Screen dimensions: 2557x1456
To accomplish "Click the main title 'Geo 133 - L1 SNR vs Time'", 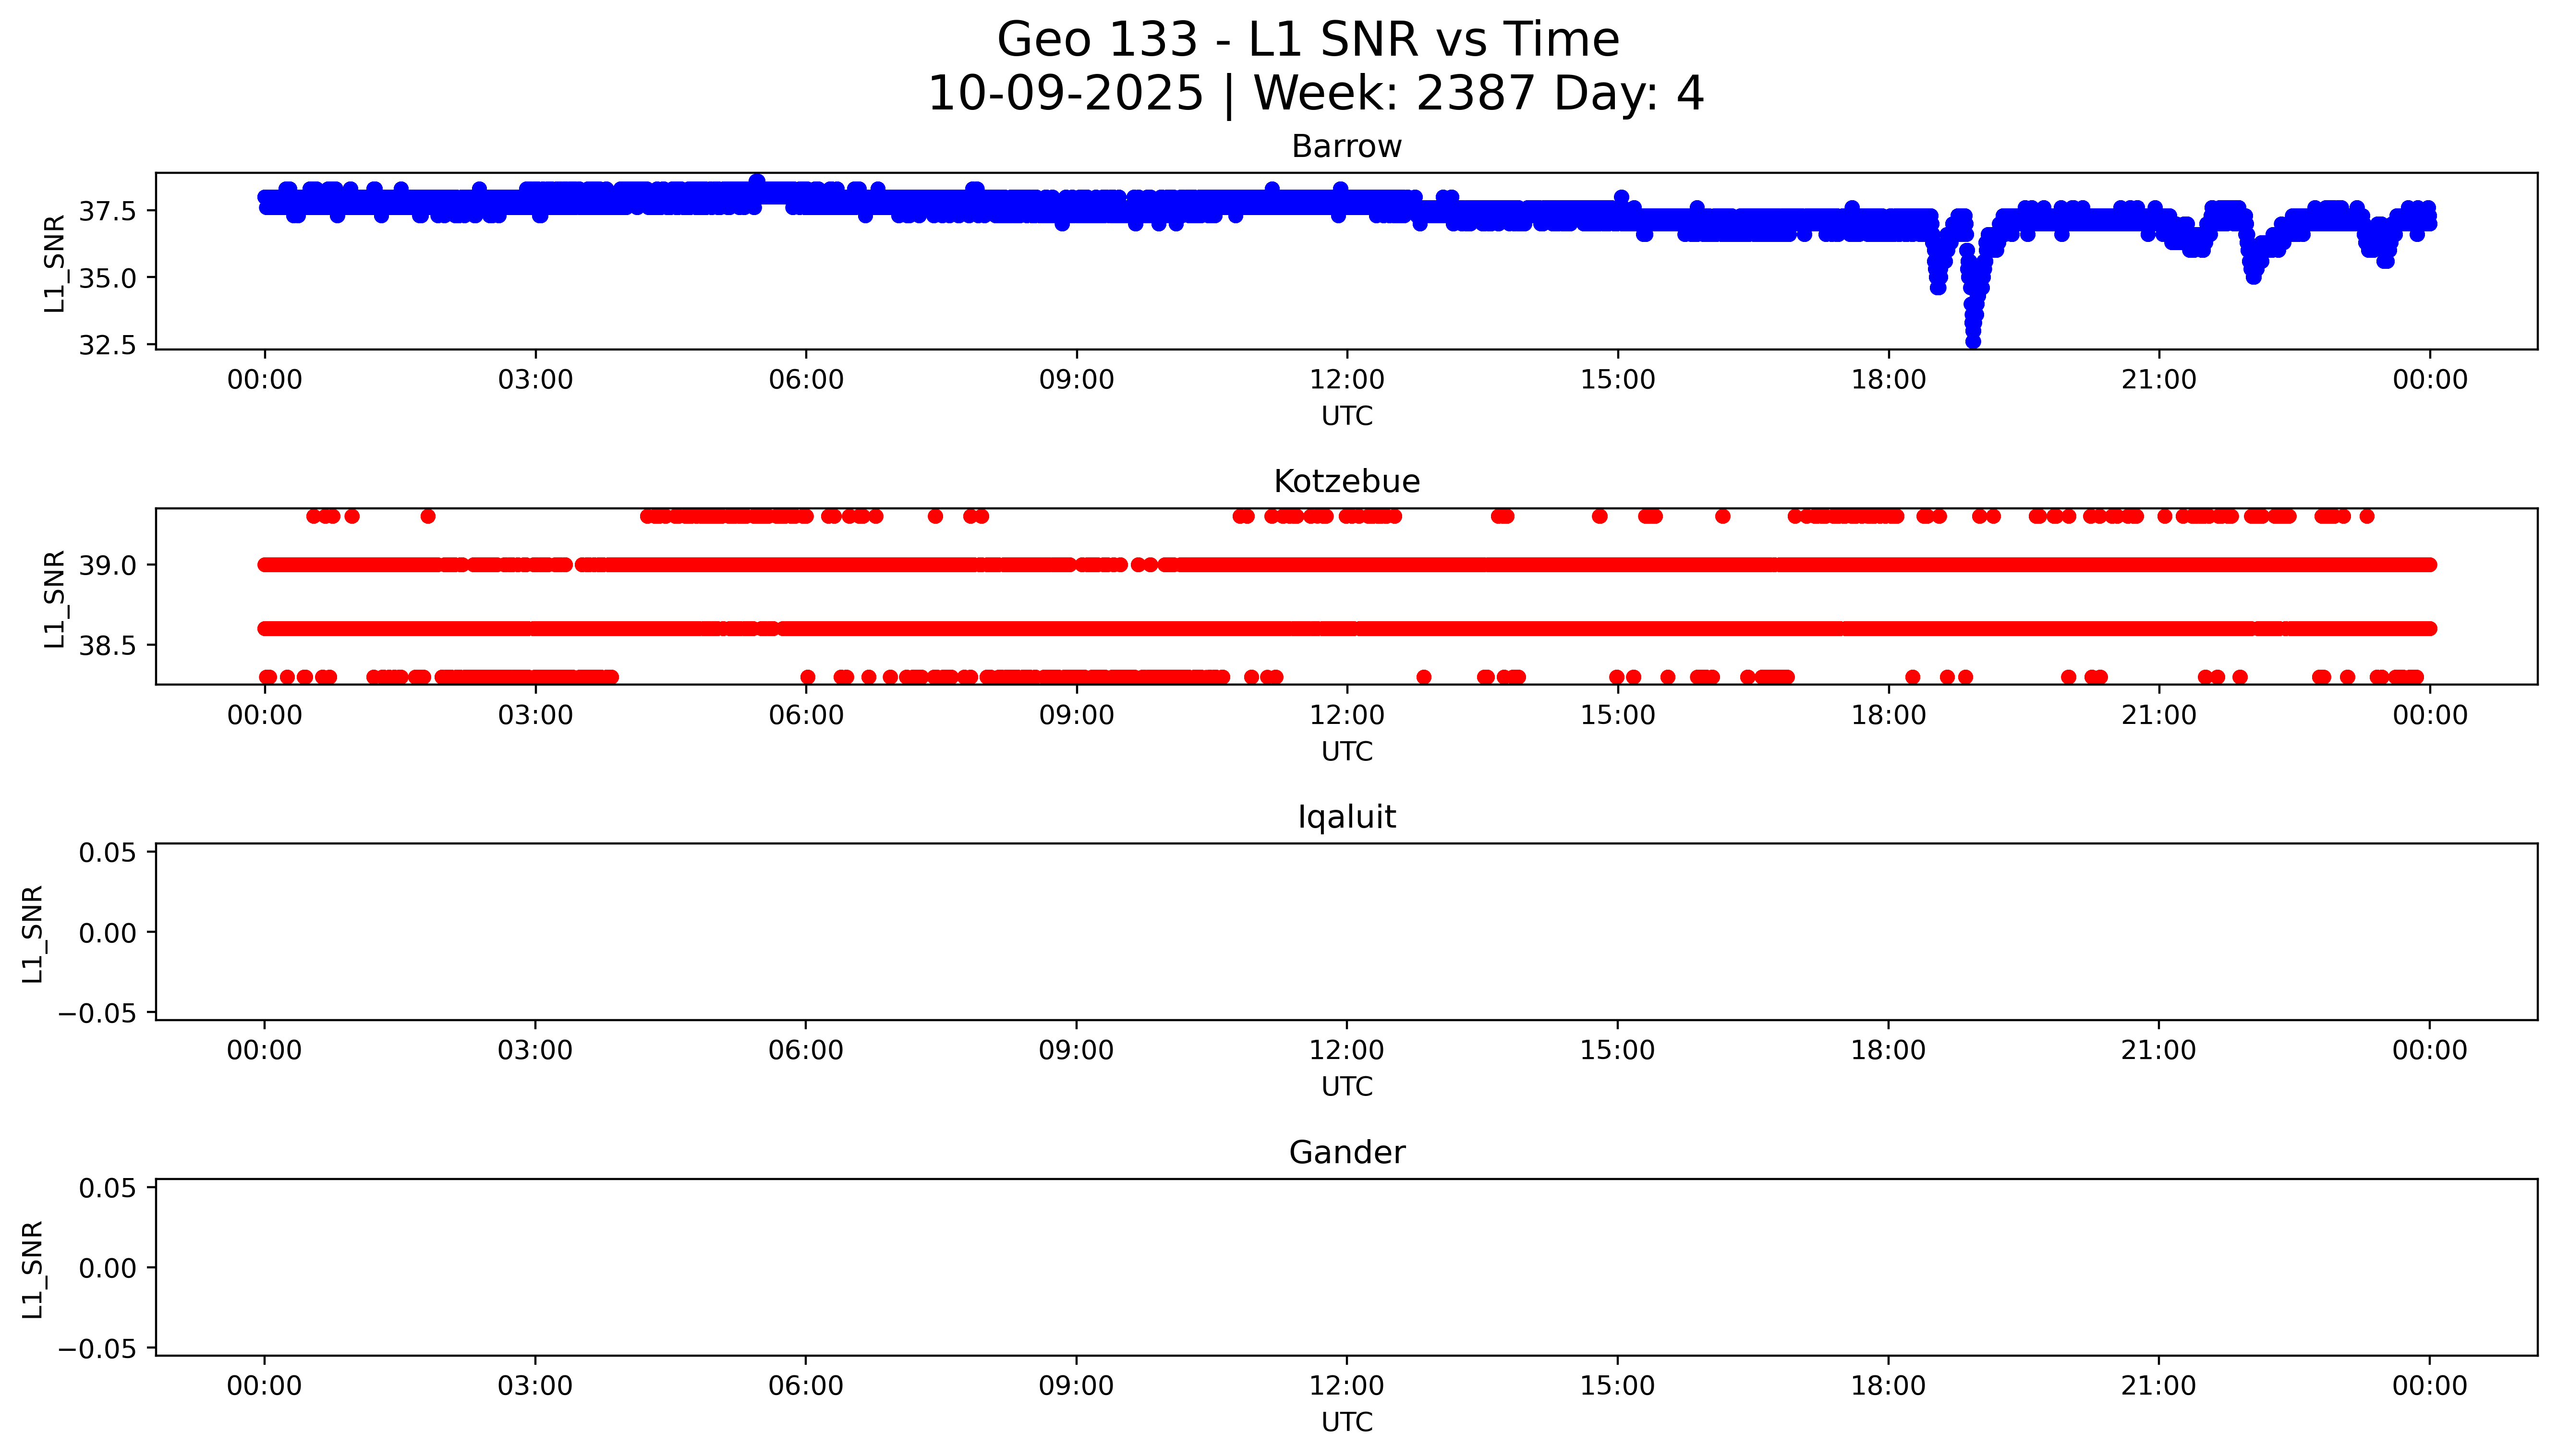I will click(x=1308, y=40).
